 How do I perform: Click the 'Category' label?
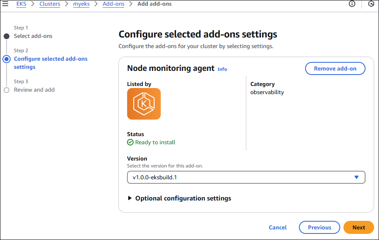coord(263,84)
